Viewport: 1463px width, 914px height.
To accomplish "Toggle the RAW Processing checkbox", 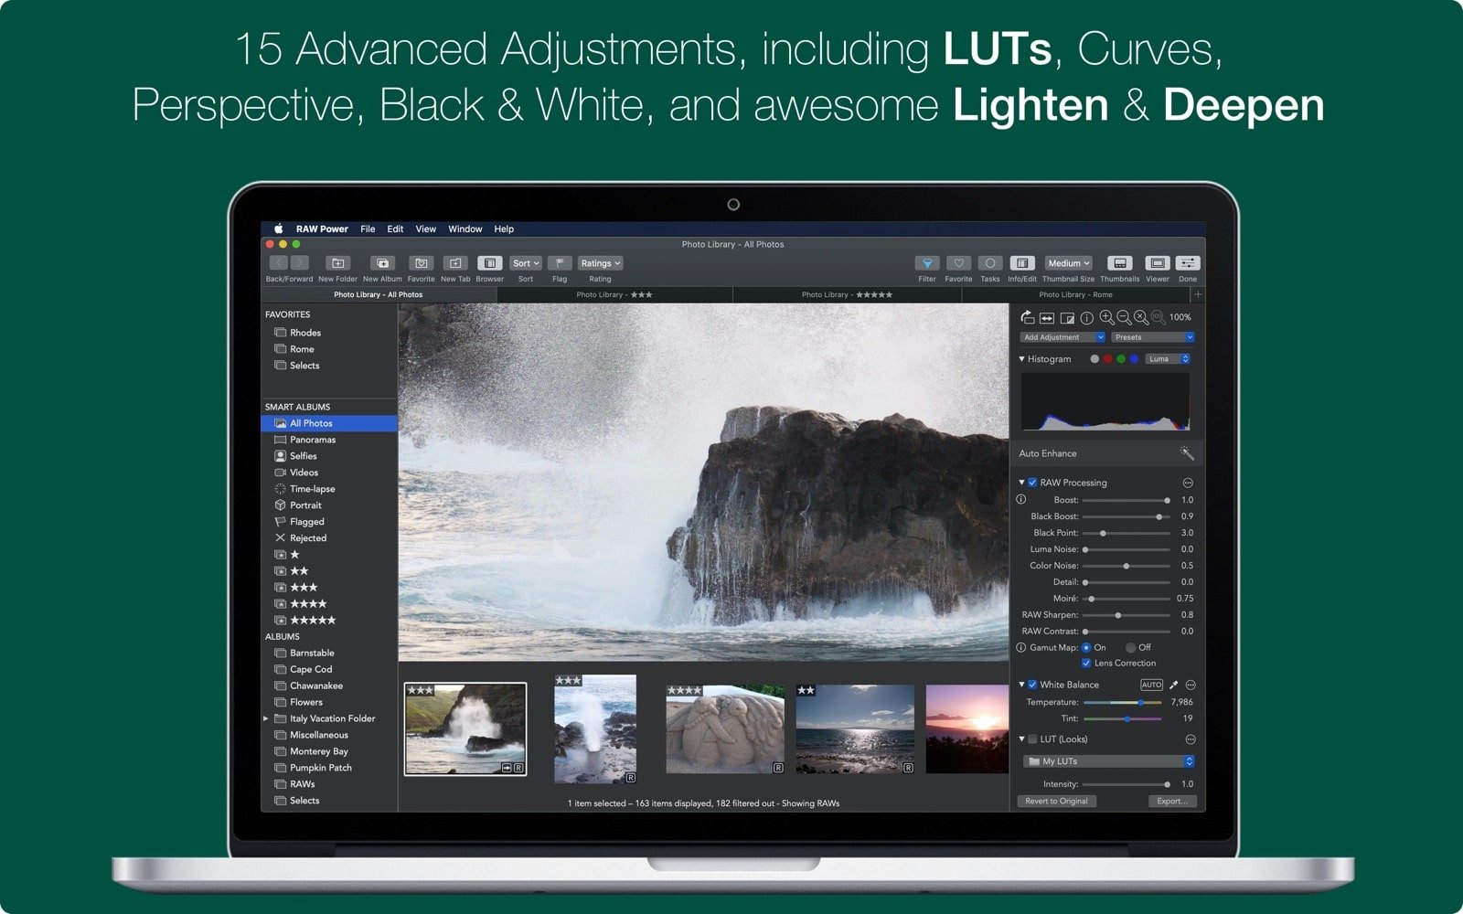I will click(1032, 482).
